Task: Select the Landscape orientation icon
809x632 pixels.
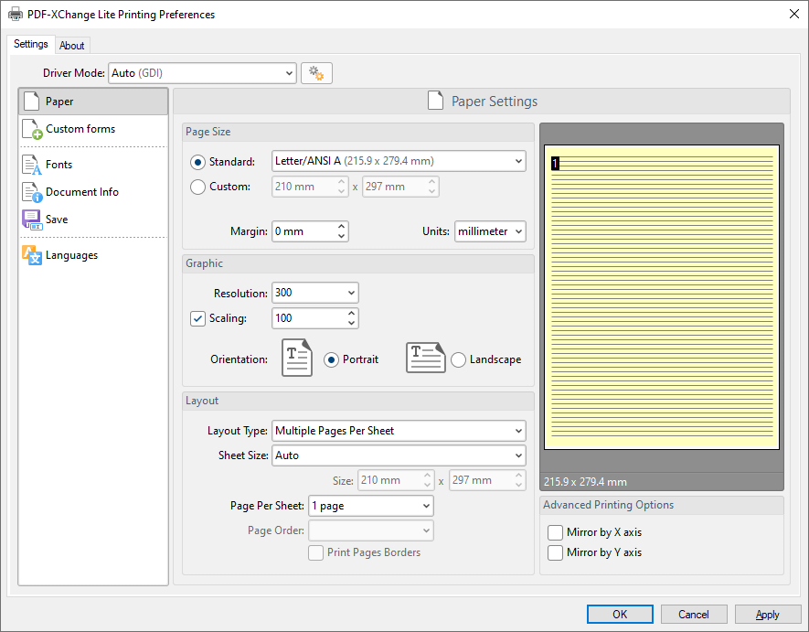Action: [x=424, y=358]
